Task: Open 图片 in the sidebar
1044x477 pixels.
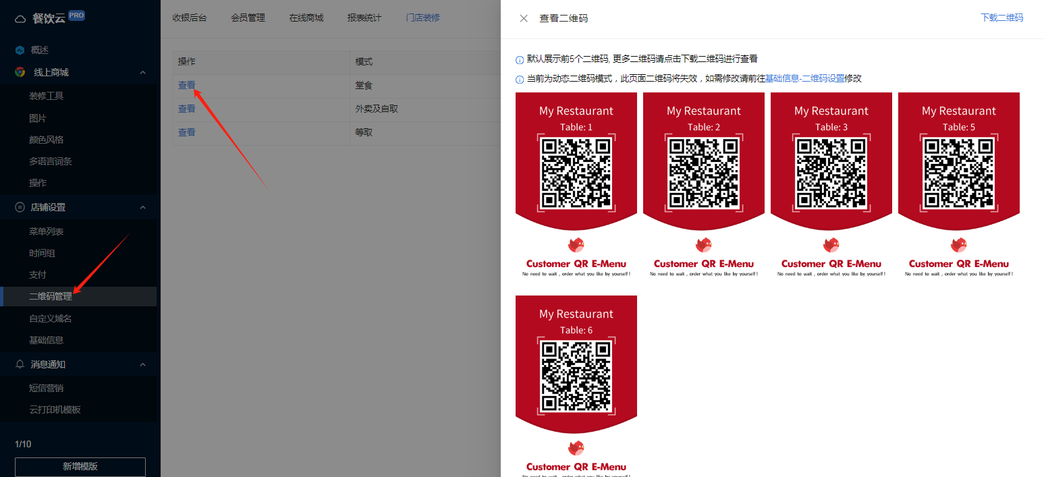Action: pyautogui.click(x=38, y=118)
